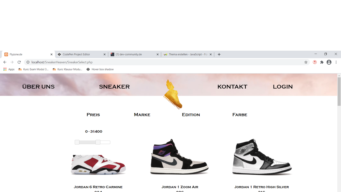Screen dimensions: 341x192
Task: Reload the page with the refresh icon
Action: (19, 62)
